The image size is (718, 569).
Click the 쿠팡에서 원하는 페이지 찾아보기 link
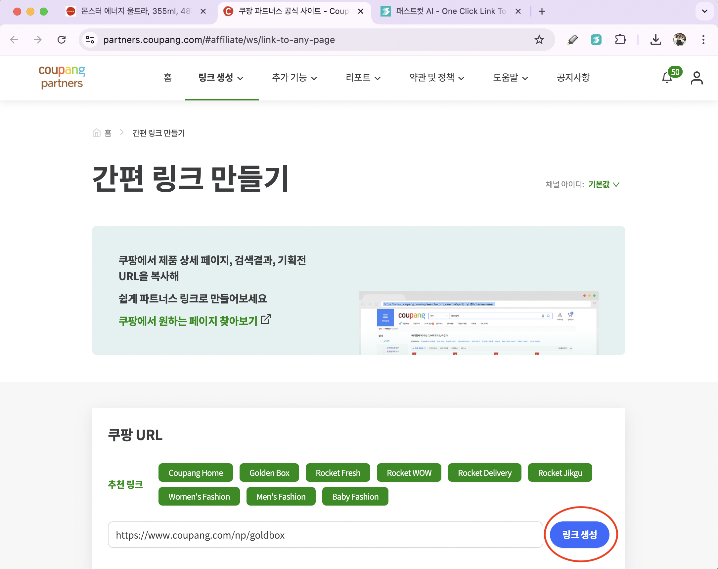[188, 321]
